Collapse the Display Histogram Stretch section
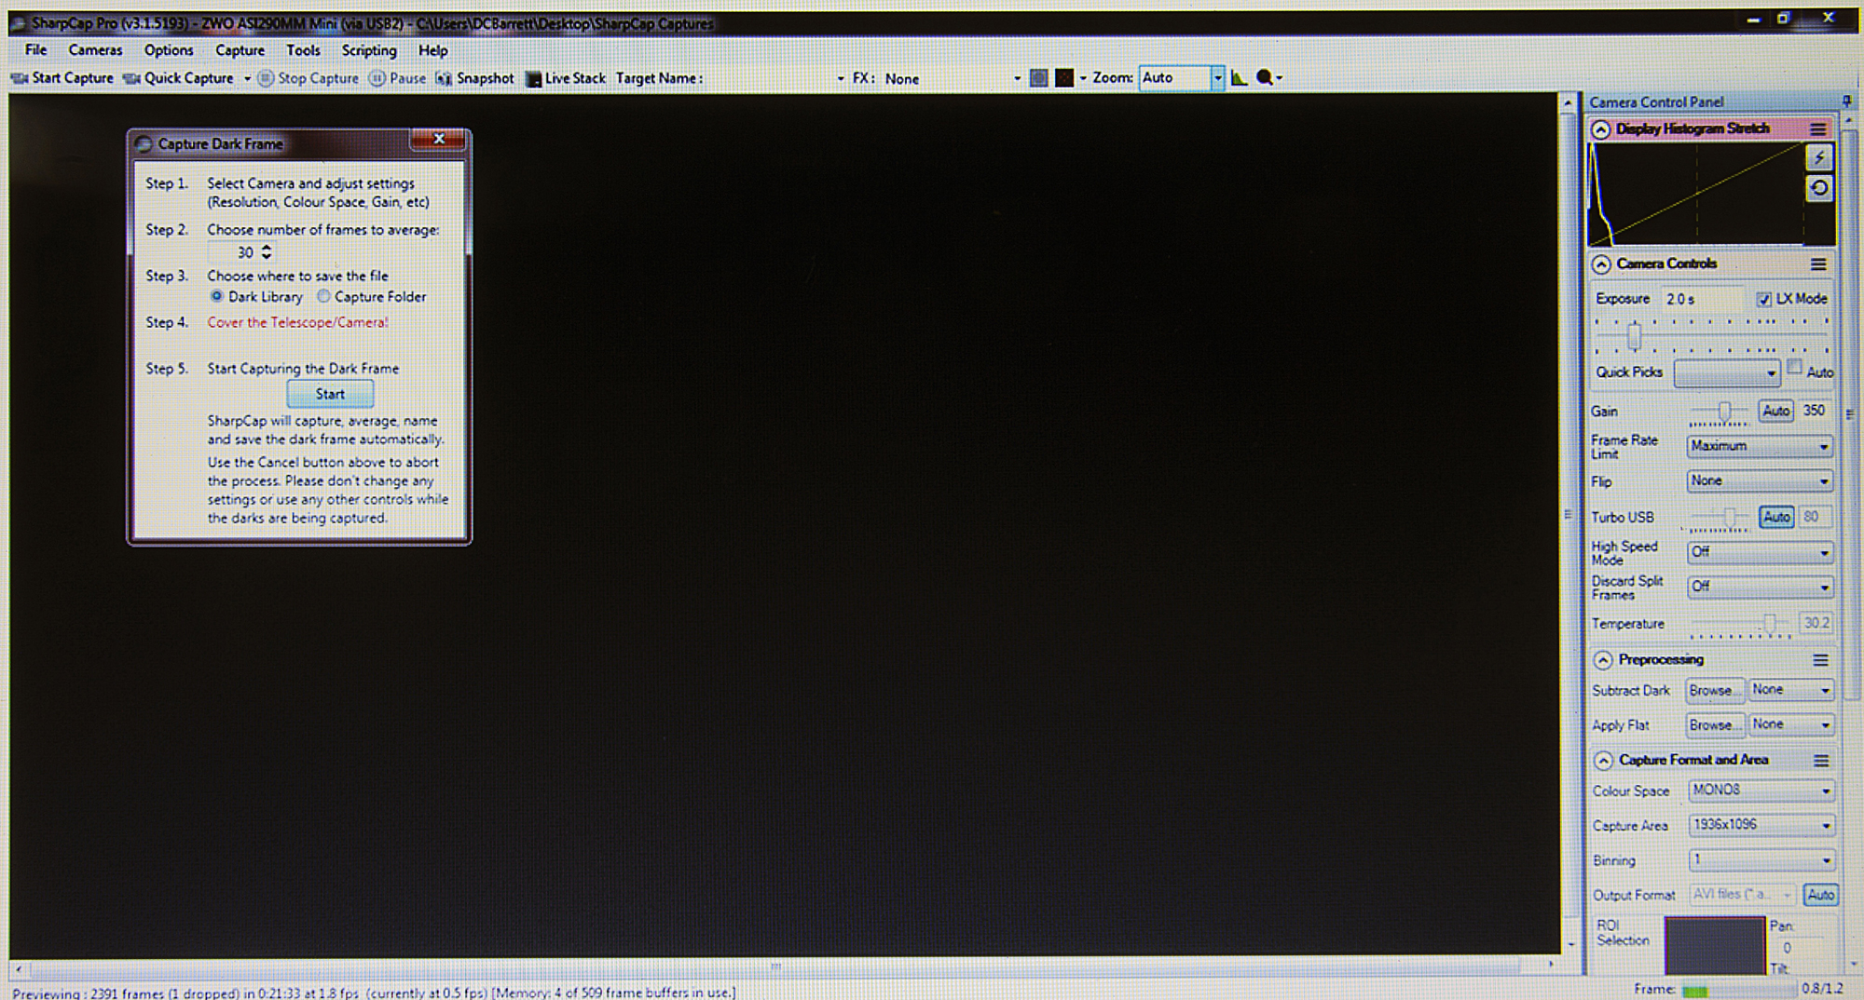The image size is (1864, 1000). [x=1600, y=129]
